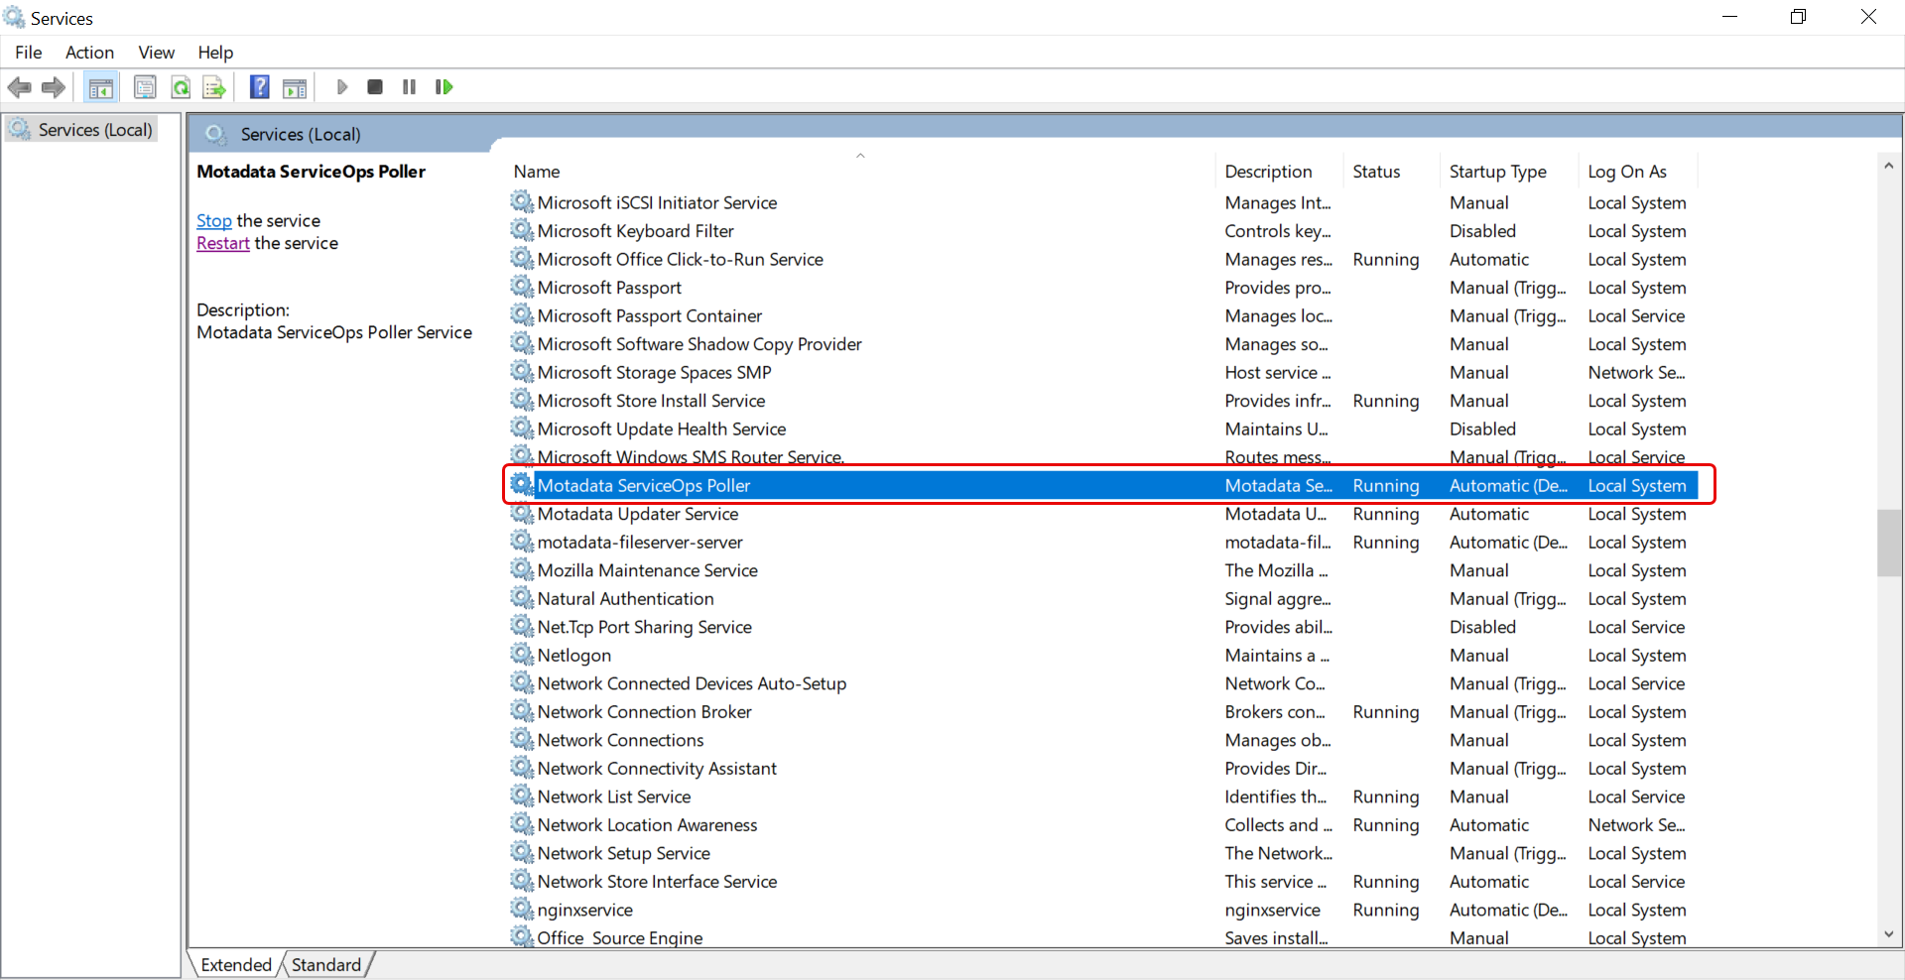
Task: Switch to the Standard tab
Action: pos(325,964)
